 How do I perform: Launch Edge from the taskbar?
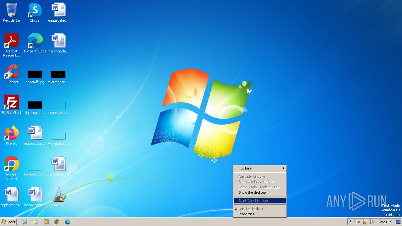(x=68, y=222)
